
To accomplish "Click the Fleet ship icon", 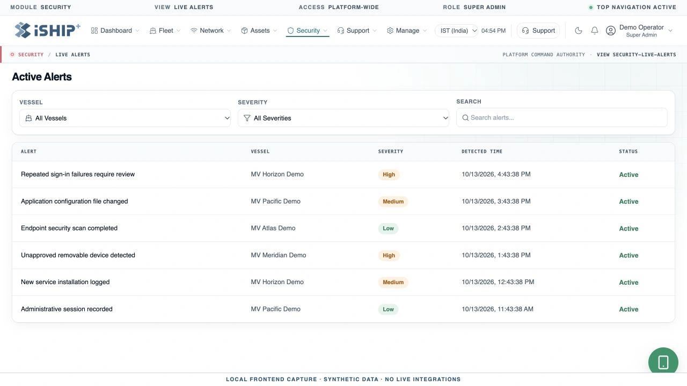I will tap(153, 31).
